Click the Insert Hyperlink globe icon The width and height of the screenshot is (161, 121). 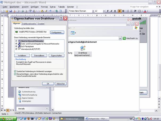pyautogui.click(x=57, y=11)
